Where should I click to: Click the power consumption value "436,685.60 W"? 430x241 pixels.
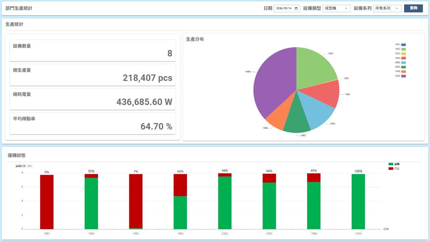pyautogui.click(x=144, y=102)
